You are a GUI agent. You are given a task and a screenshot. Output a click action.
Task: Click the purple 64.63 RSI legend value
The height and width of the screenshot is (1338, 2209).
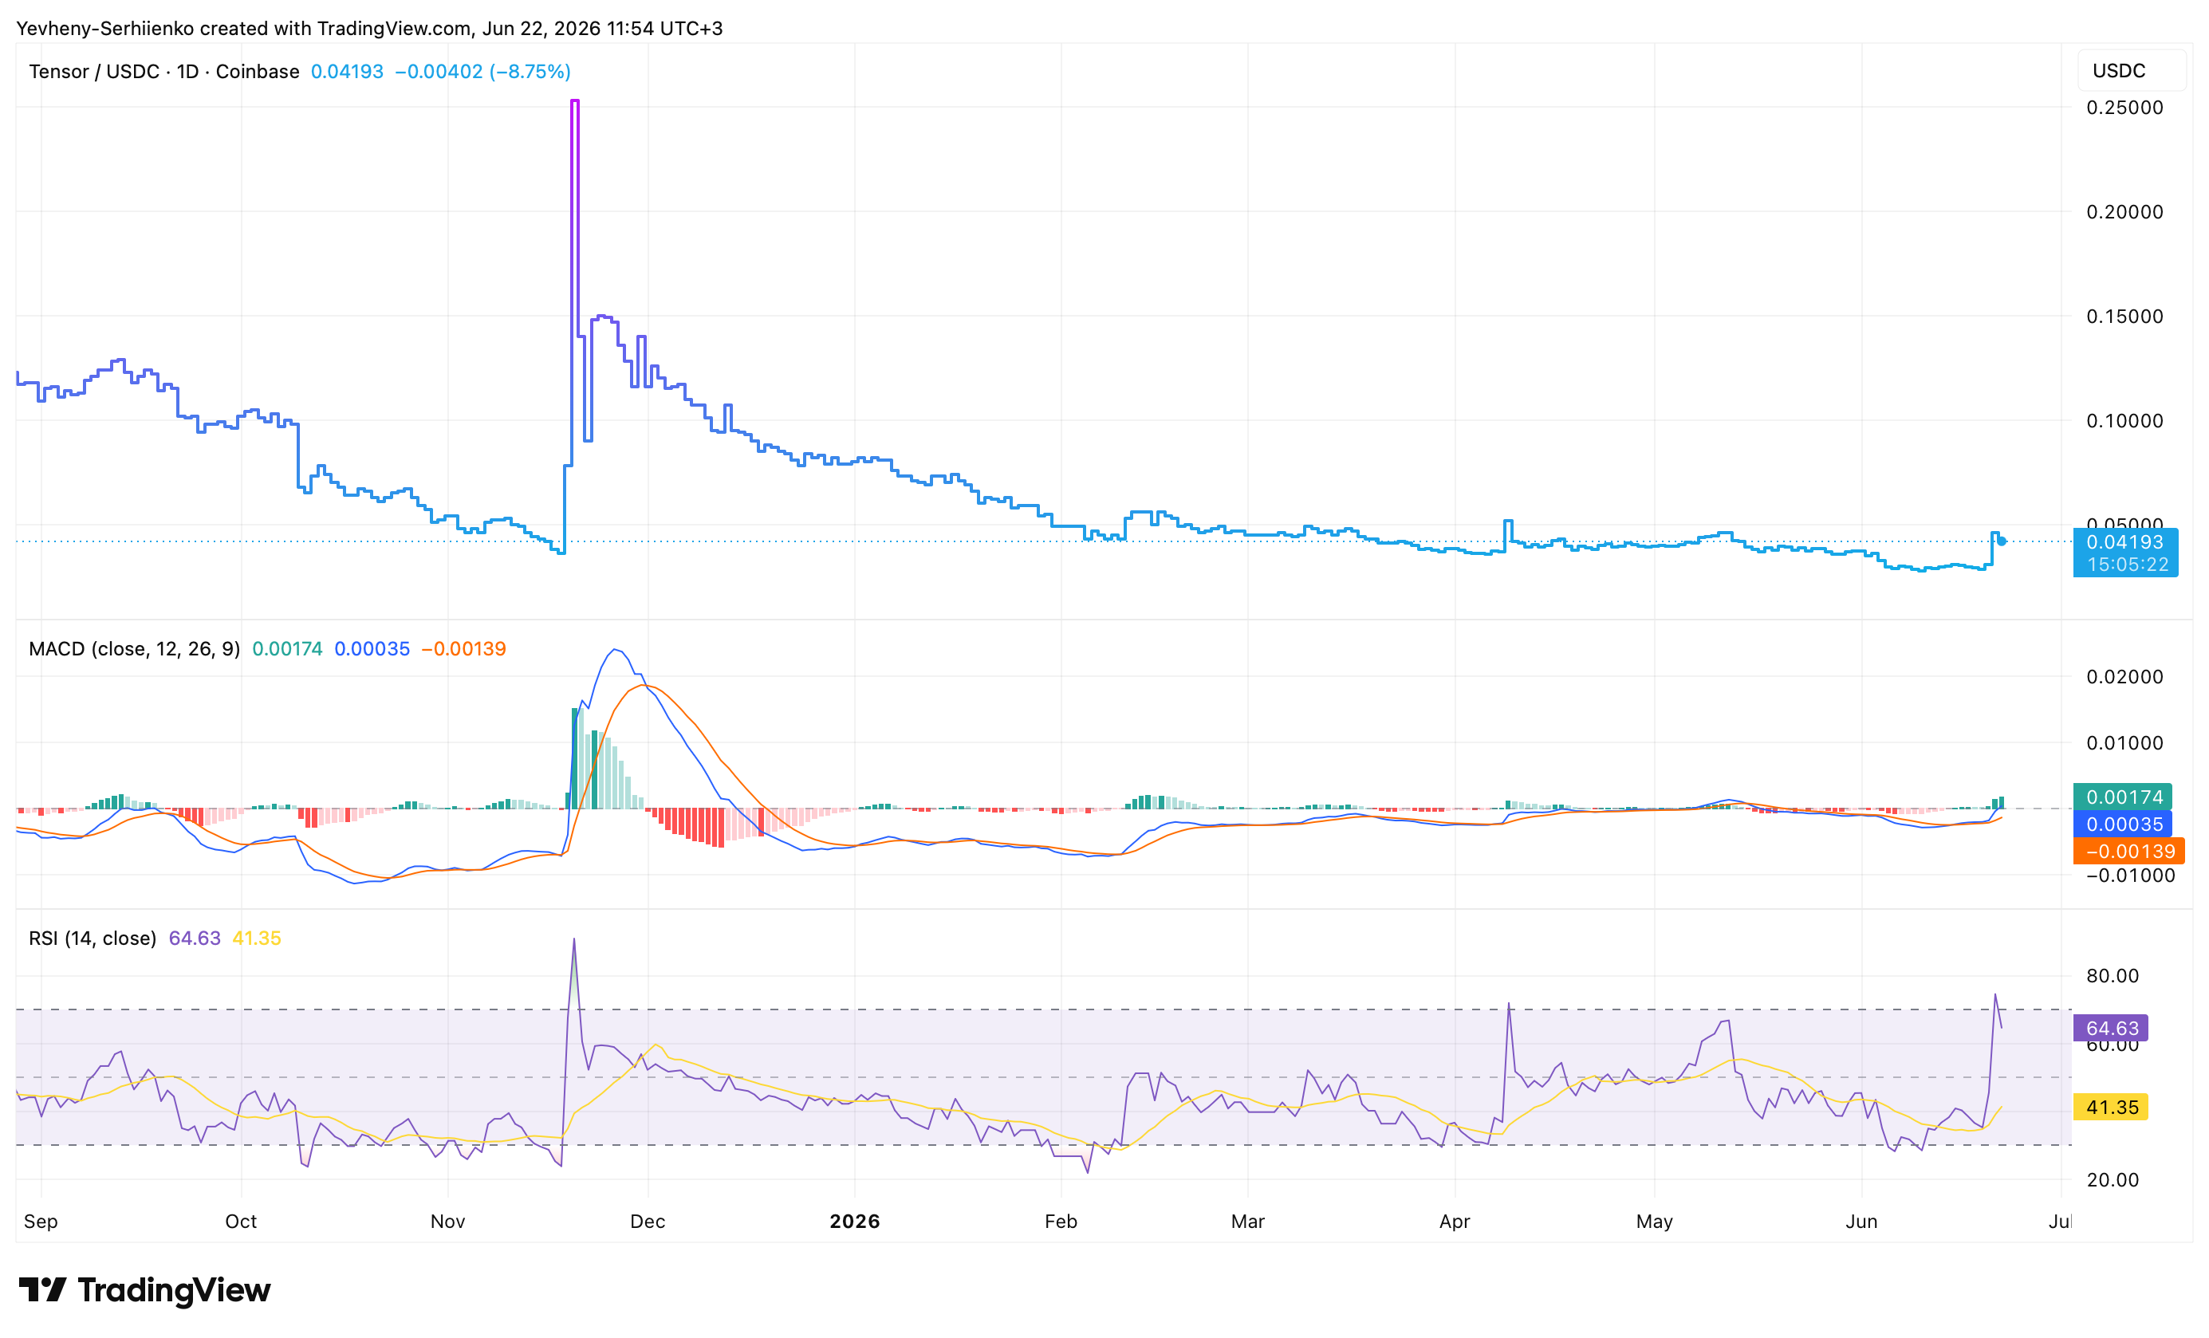coord(195,938)
